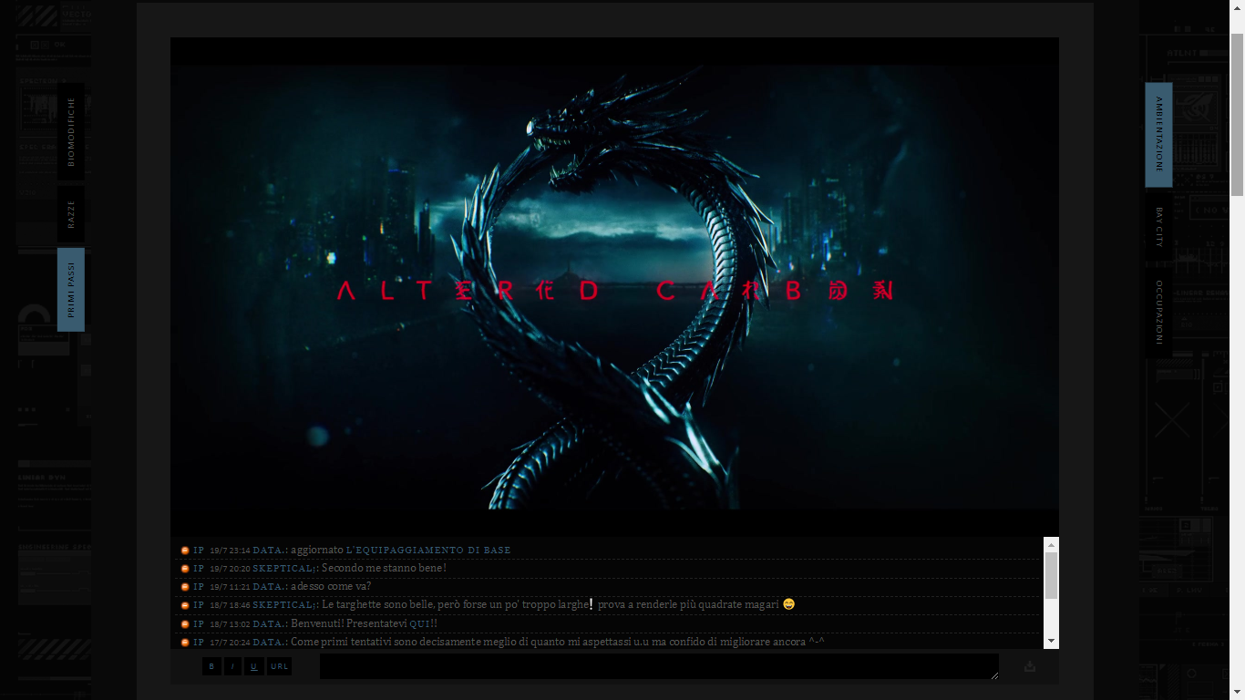Click username SKEPTICAL on the 19/7 20:20 message
The height and width of the screenshot is (700, 1245).
coord(283,569)
